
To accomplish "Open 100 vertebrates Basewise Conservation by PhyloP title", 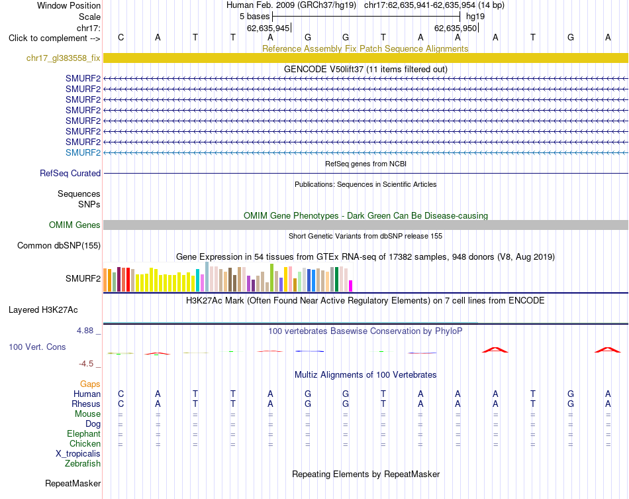I will tap(365, 331).
